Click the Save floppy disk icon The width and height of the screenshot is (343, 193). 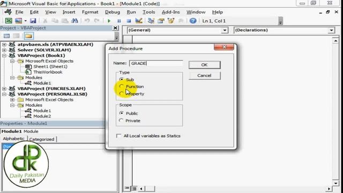[33, 21]
